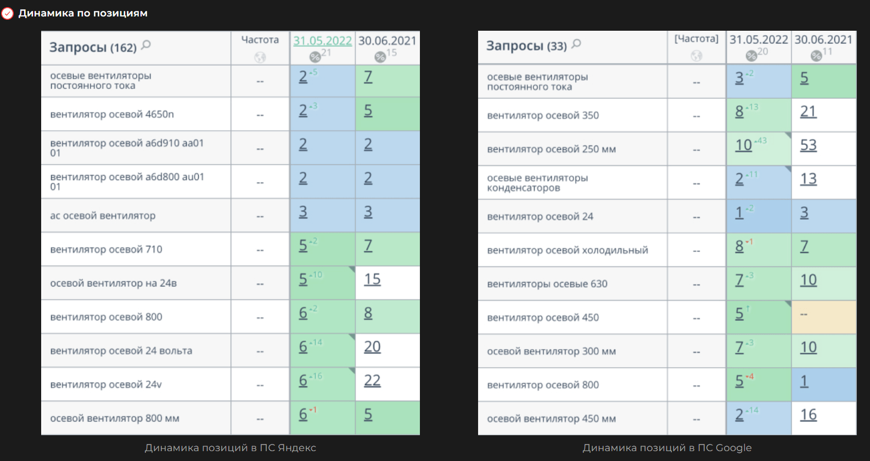Click the query вентилятор осевой холодильный
Screen dimensions: 870x461
click(568, 250)
